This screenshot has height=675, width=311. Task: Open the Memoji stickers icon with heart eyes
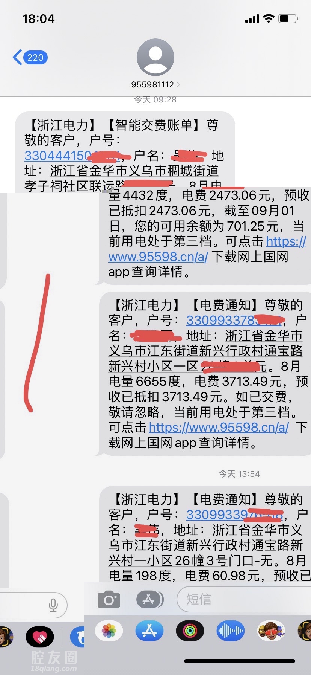[x=271, y=631]
